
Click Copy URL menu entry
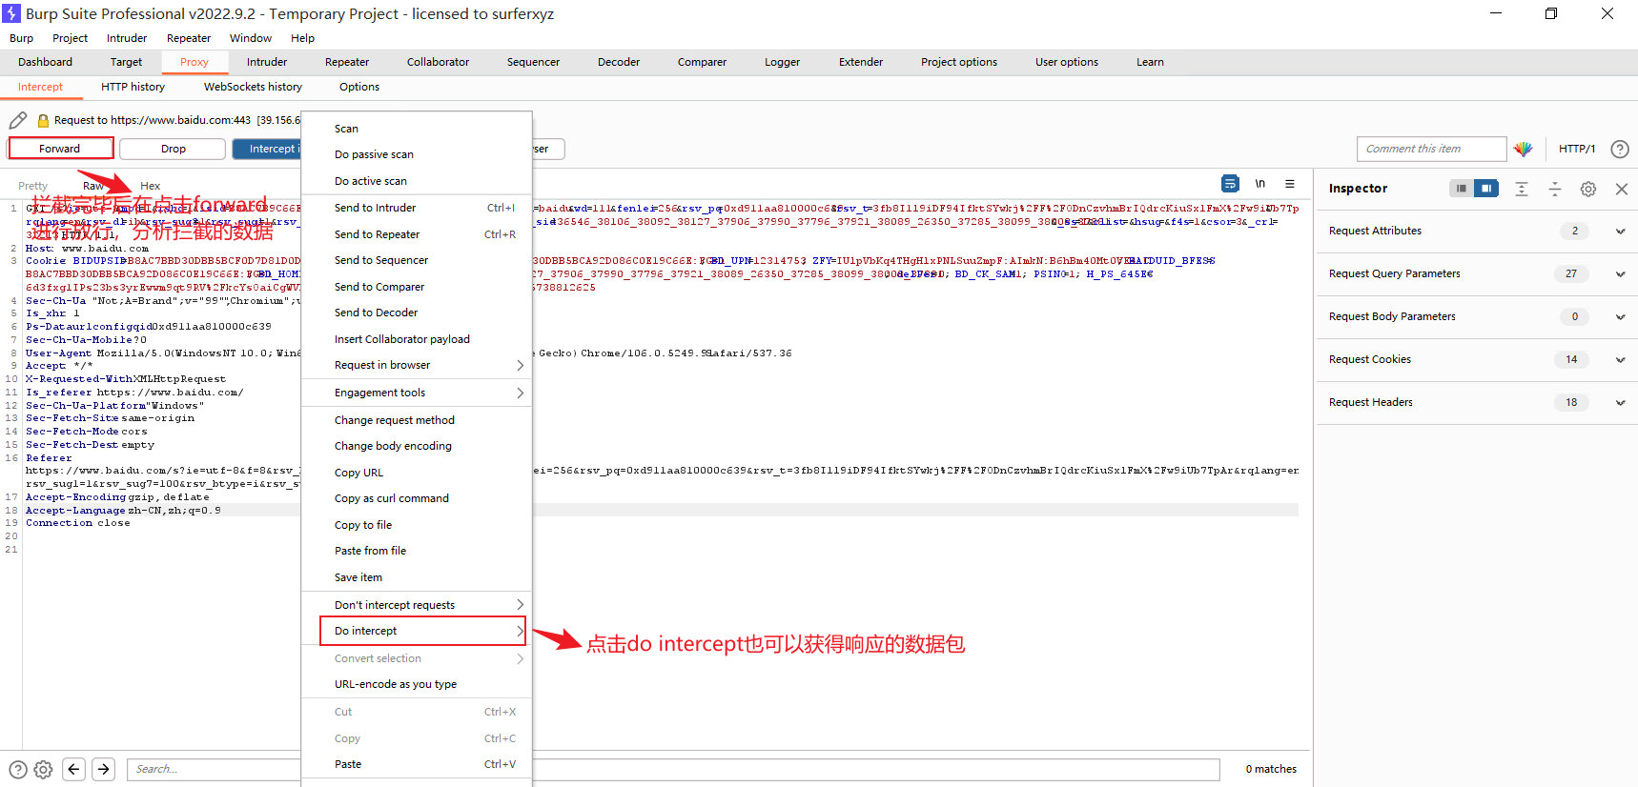tap(417, 473)
